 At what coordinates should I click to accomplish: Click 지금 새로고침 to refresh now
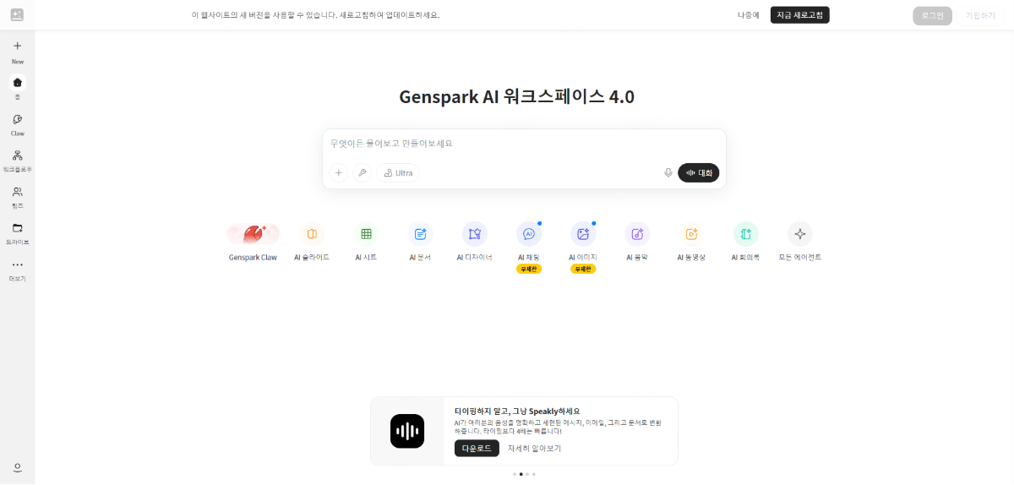coord(800,15)
